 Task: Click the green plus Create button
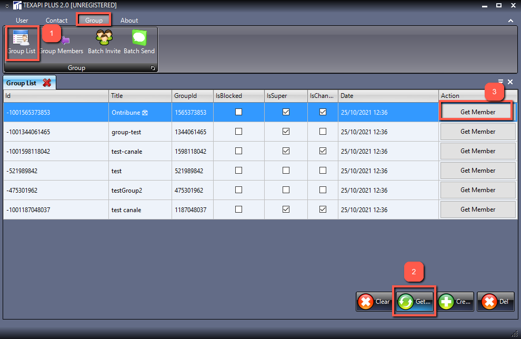456,302
